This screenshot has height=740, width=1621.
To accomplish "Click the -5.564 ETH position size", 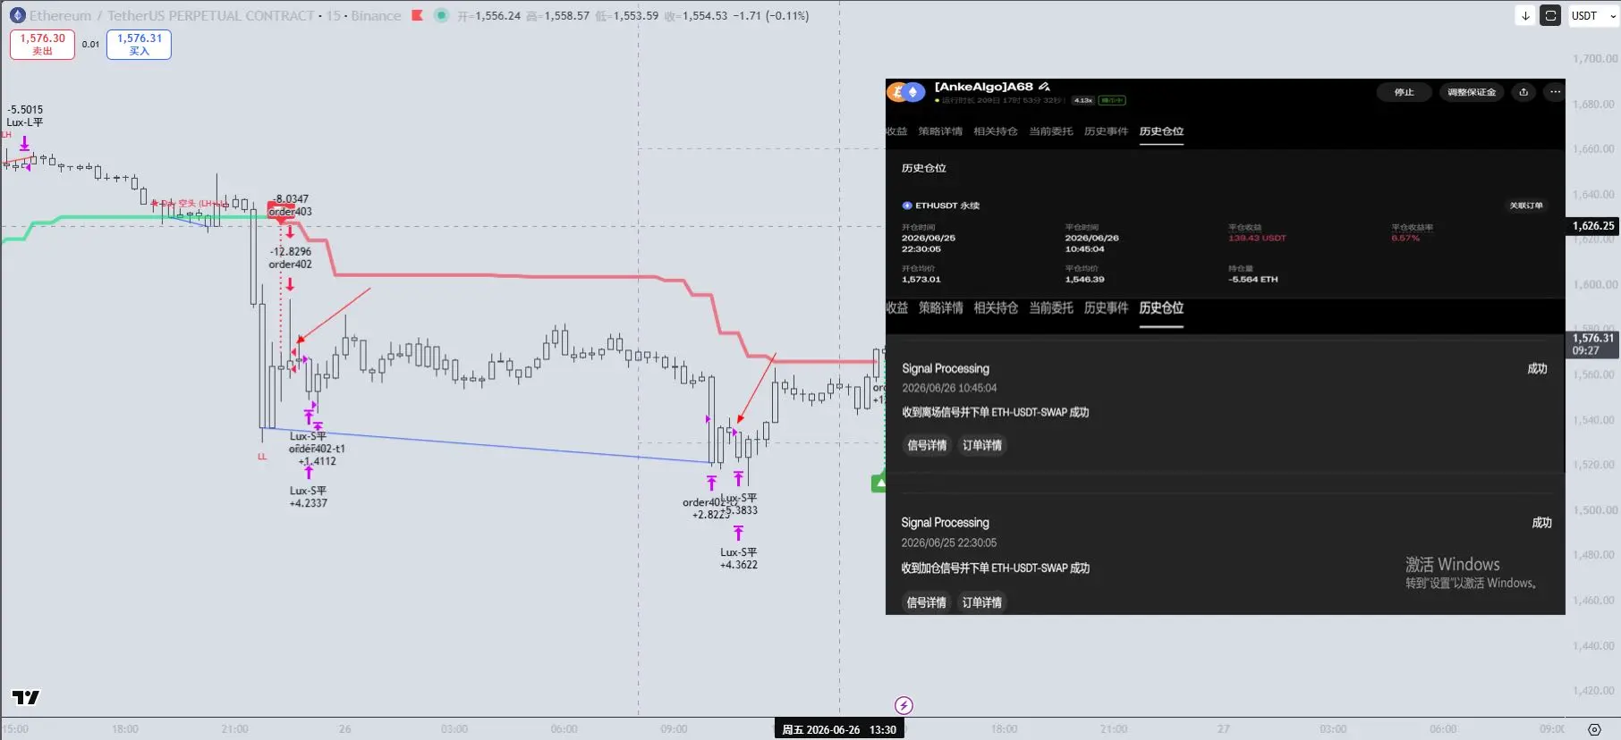I will tap(1253, 279).
